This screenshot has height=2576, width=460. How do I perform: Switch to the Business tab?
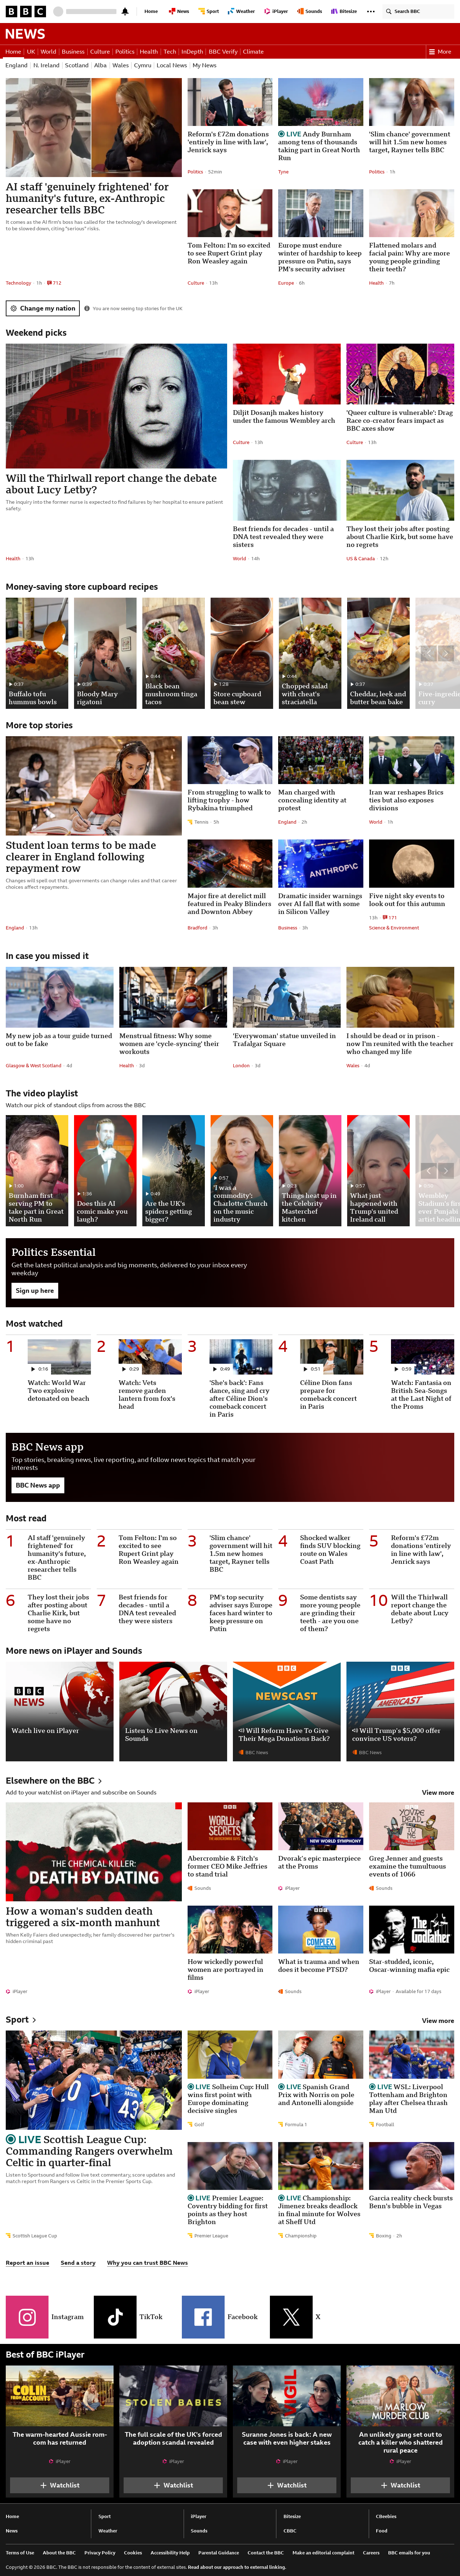pyautogui.click(x=73, y=52)
